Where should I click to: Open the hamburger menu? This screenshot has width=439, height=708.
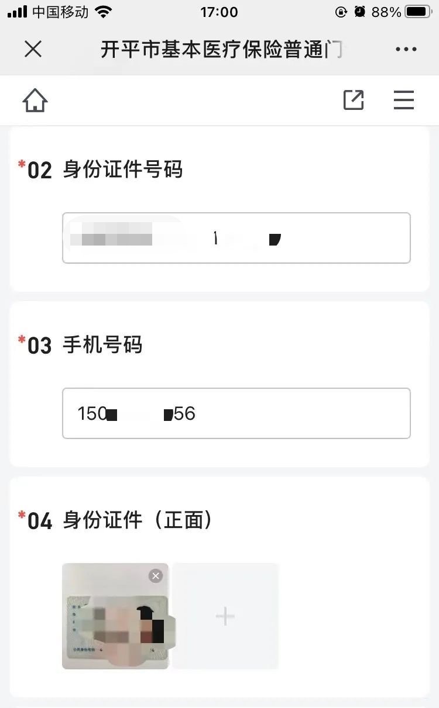point(404,101)
